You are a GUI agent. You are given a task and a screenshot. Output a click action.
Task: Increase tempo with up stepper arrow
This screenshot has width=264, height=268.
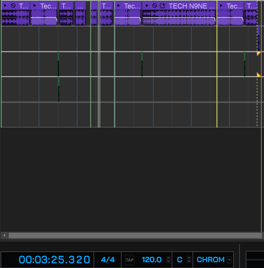[x=169, y=258]
